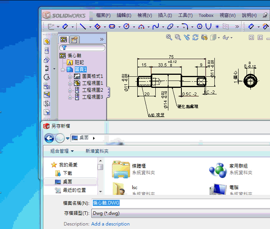Open the Hide/Show Items glasses icon
This screenshot has width=270, height=229.
click(226, 37)
